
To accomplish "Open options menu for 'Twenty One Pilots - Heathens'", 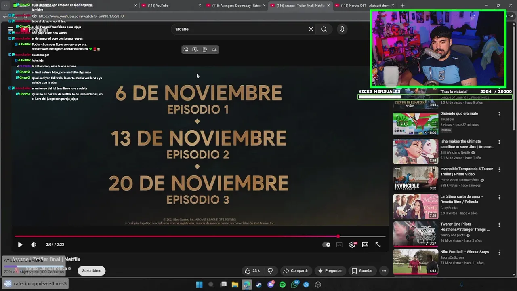I will 499,225.
